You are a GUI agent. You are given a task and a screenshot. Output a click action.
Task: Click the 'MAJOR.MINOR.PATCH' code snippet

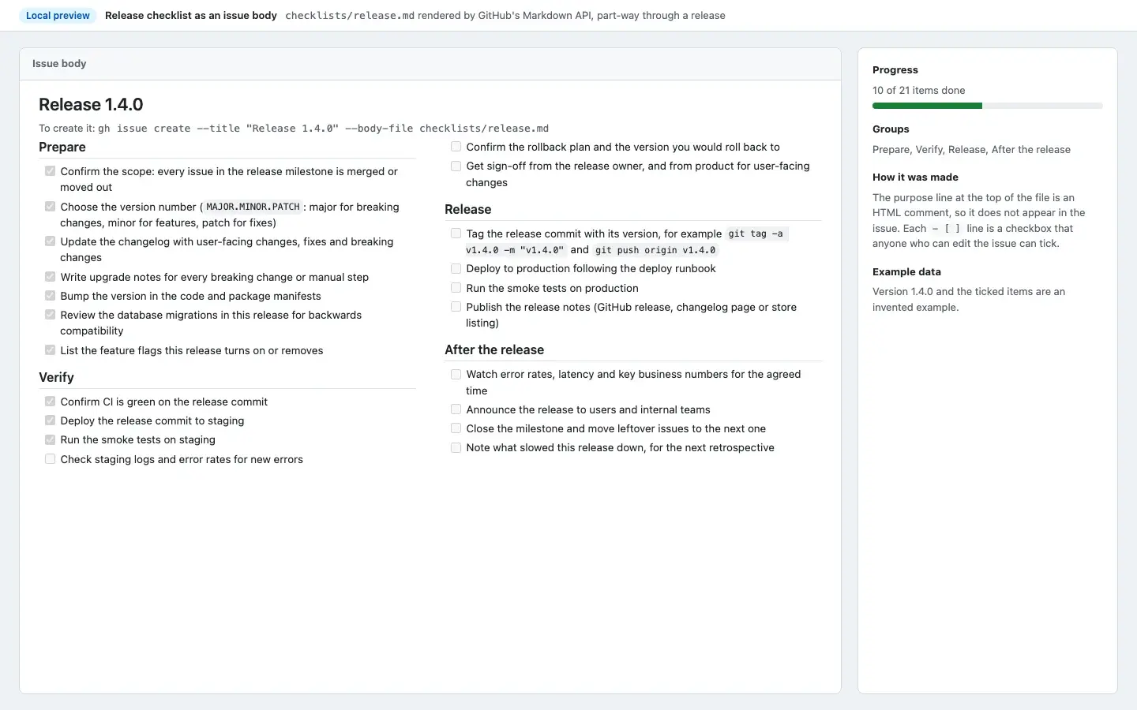pyautogui.click(x=253, y=207)
